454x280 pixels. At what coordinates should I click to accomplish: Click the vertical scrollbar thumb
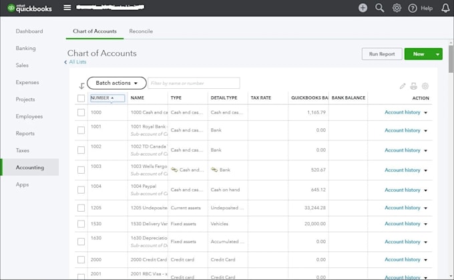tap(451, 59)
